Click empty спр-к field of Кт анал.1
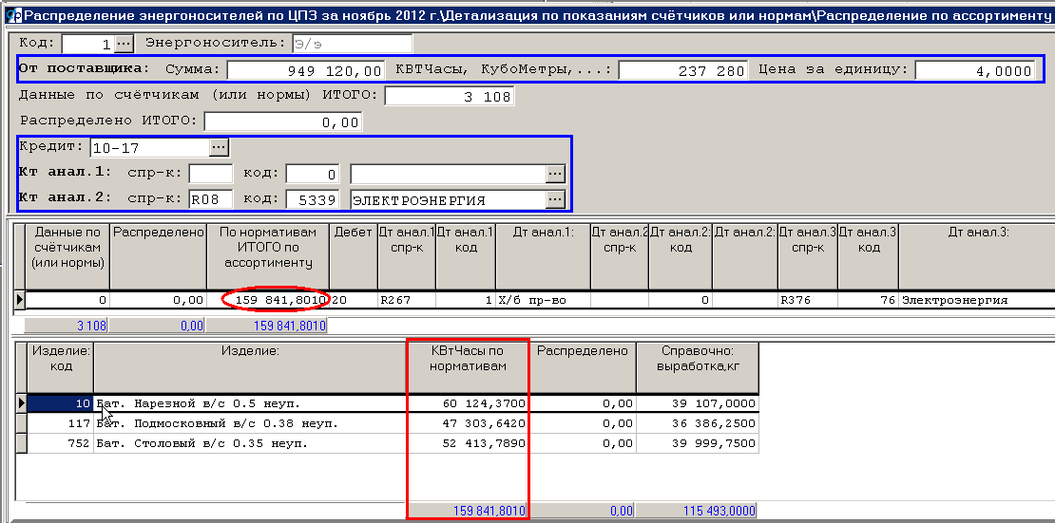Screen dimensions: 1055x523 [x=211, y=174]
